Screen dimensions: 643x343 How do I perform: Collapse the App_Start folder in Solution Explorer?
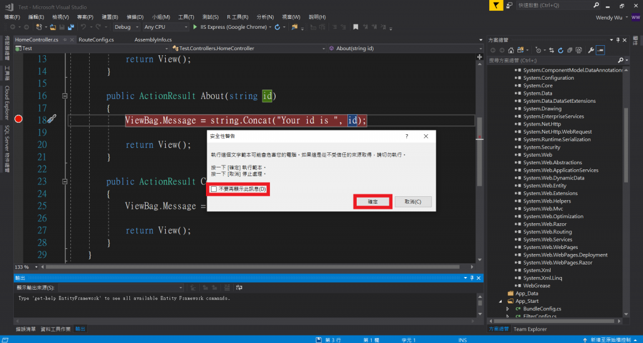point(500,301)
